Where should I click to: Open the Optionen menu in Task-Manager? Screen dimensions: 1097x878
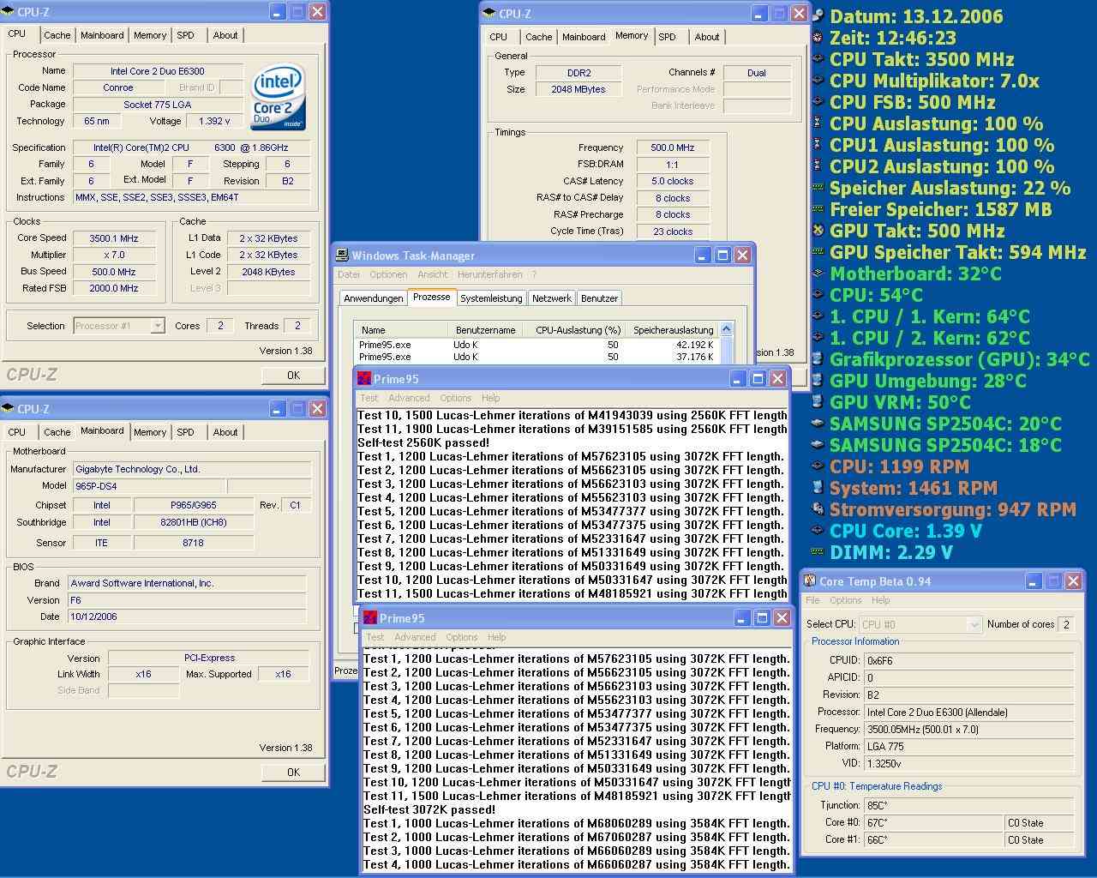pyautogui.click(x=388, y=274)
